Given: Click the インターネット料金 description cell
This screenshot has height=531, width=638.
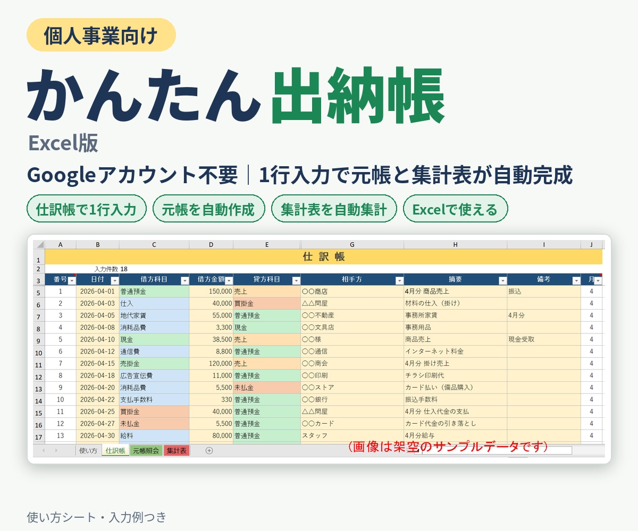Looking at the screenshot, I should coord(456,352).
